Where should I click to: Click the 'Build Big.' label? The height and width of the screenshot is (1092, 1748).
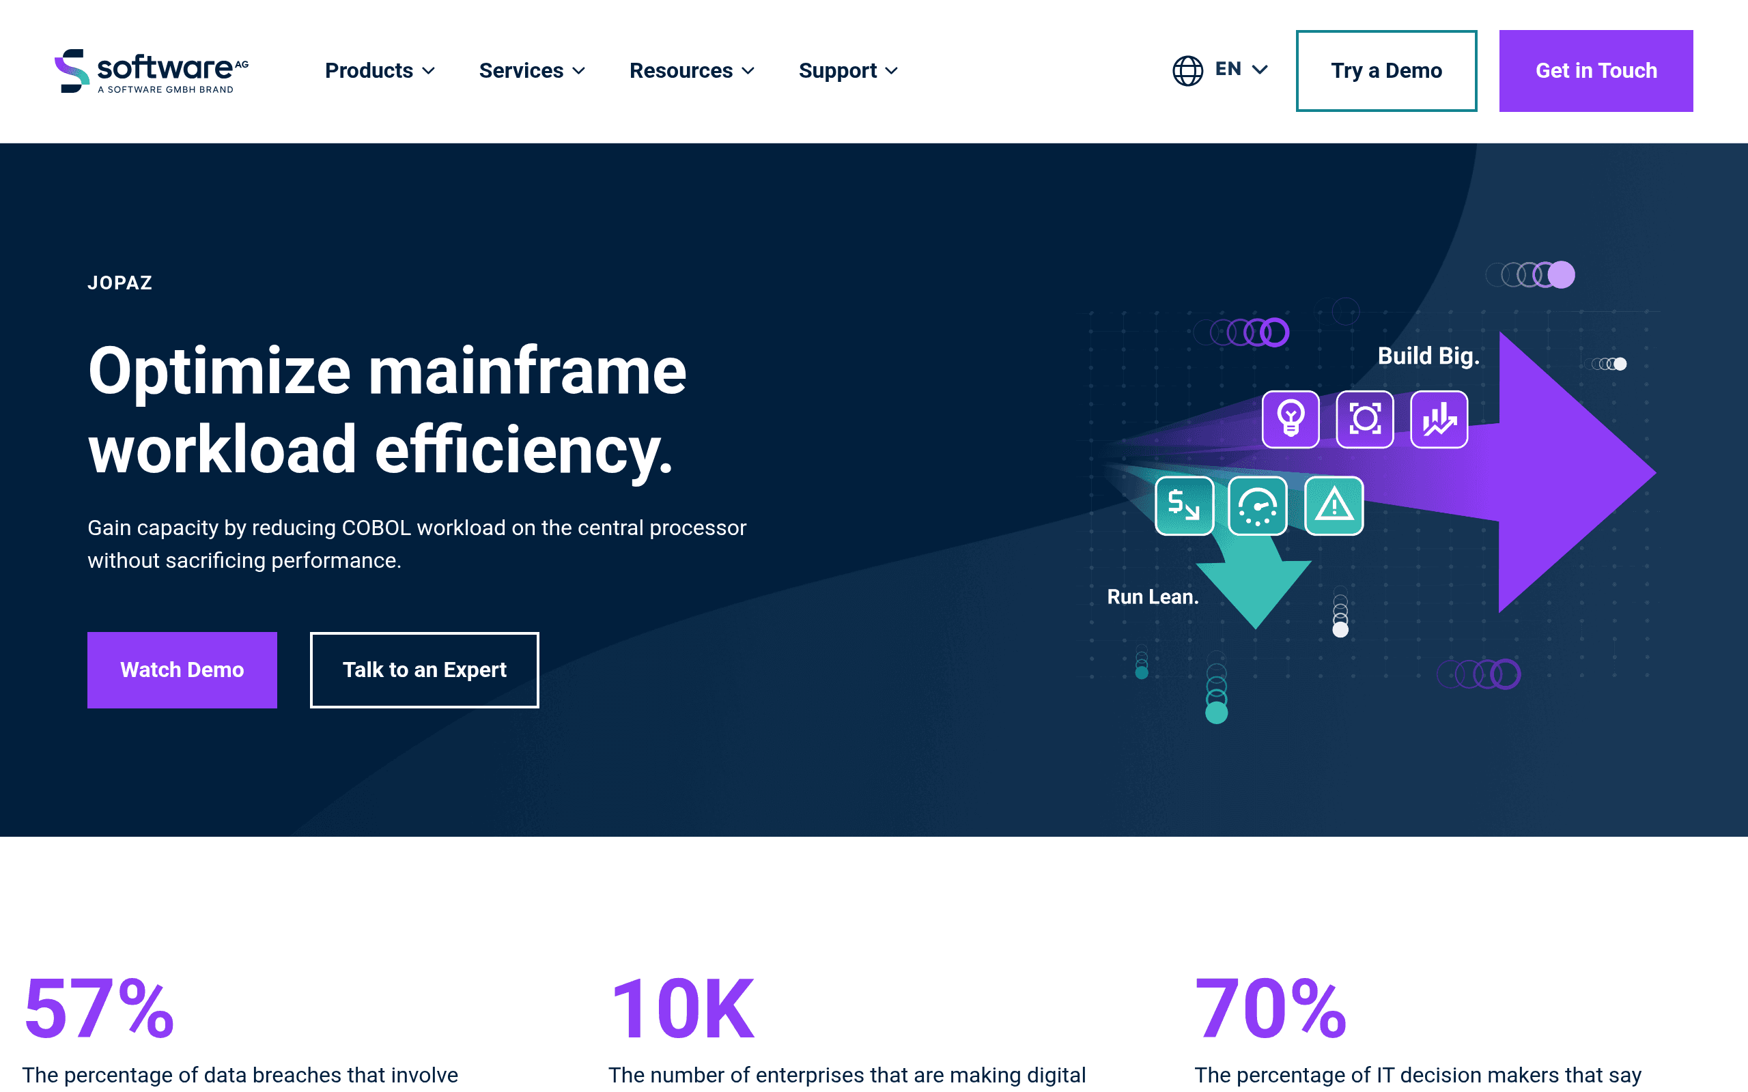click(1428, 356)
